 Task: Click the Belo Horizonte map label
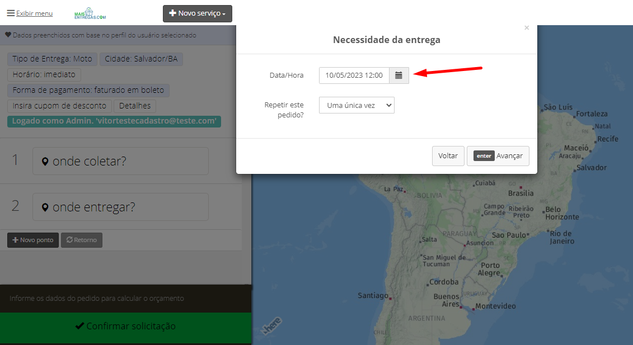pos(562,213)
